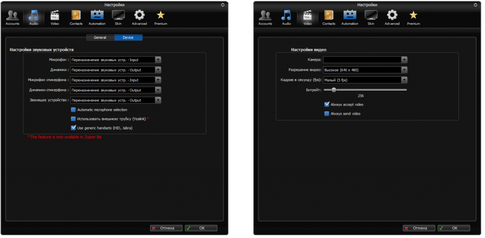Open Premium star section in left window

click(x=161, y=18)
